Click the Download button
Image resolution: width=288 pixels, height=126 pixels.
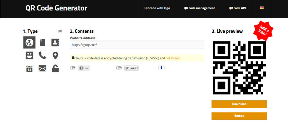coord(239,104)
